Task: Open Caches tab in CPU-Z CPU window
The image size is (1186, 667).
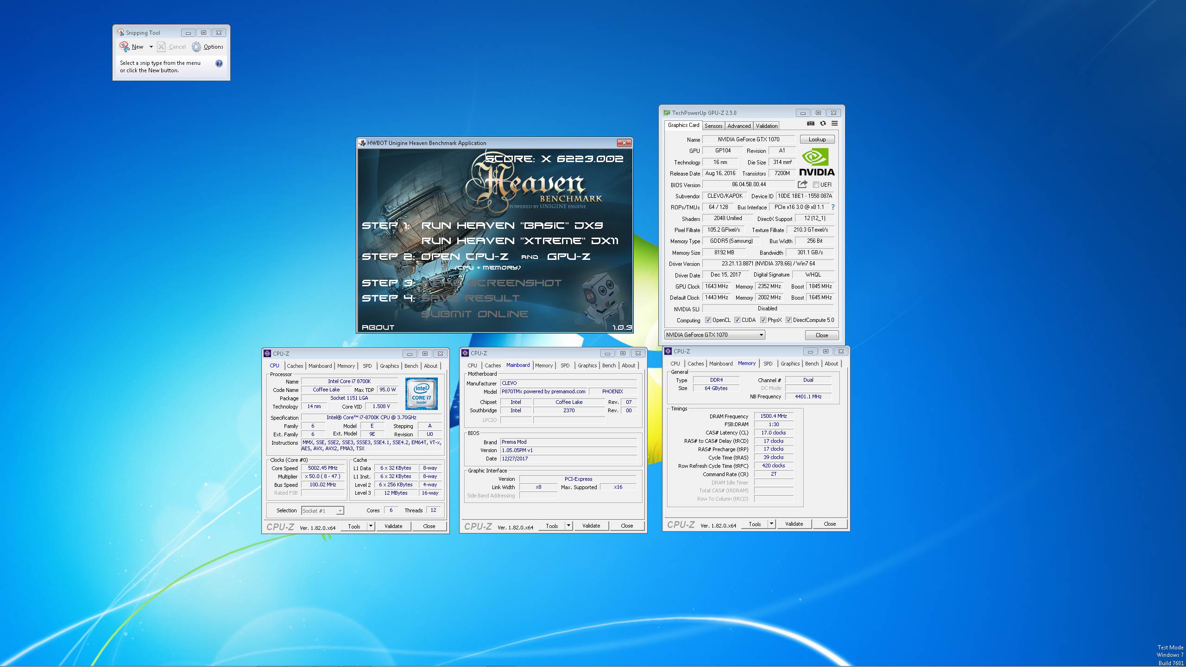Action: (295, 366)
